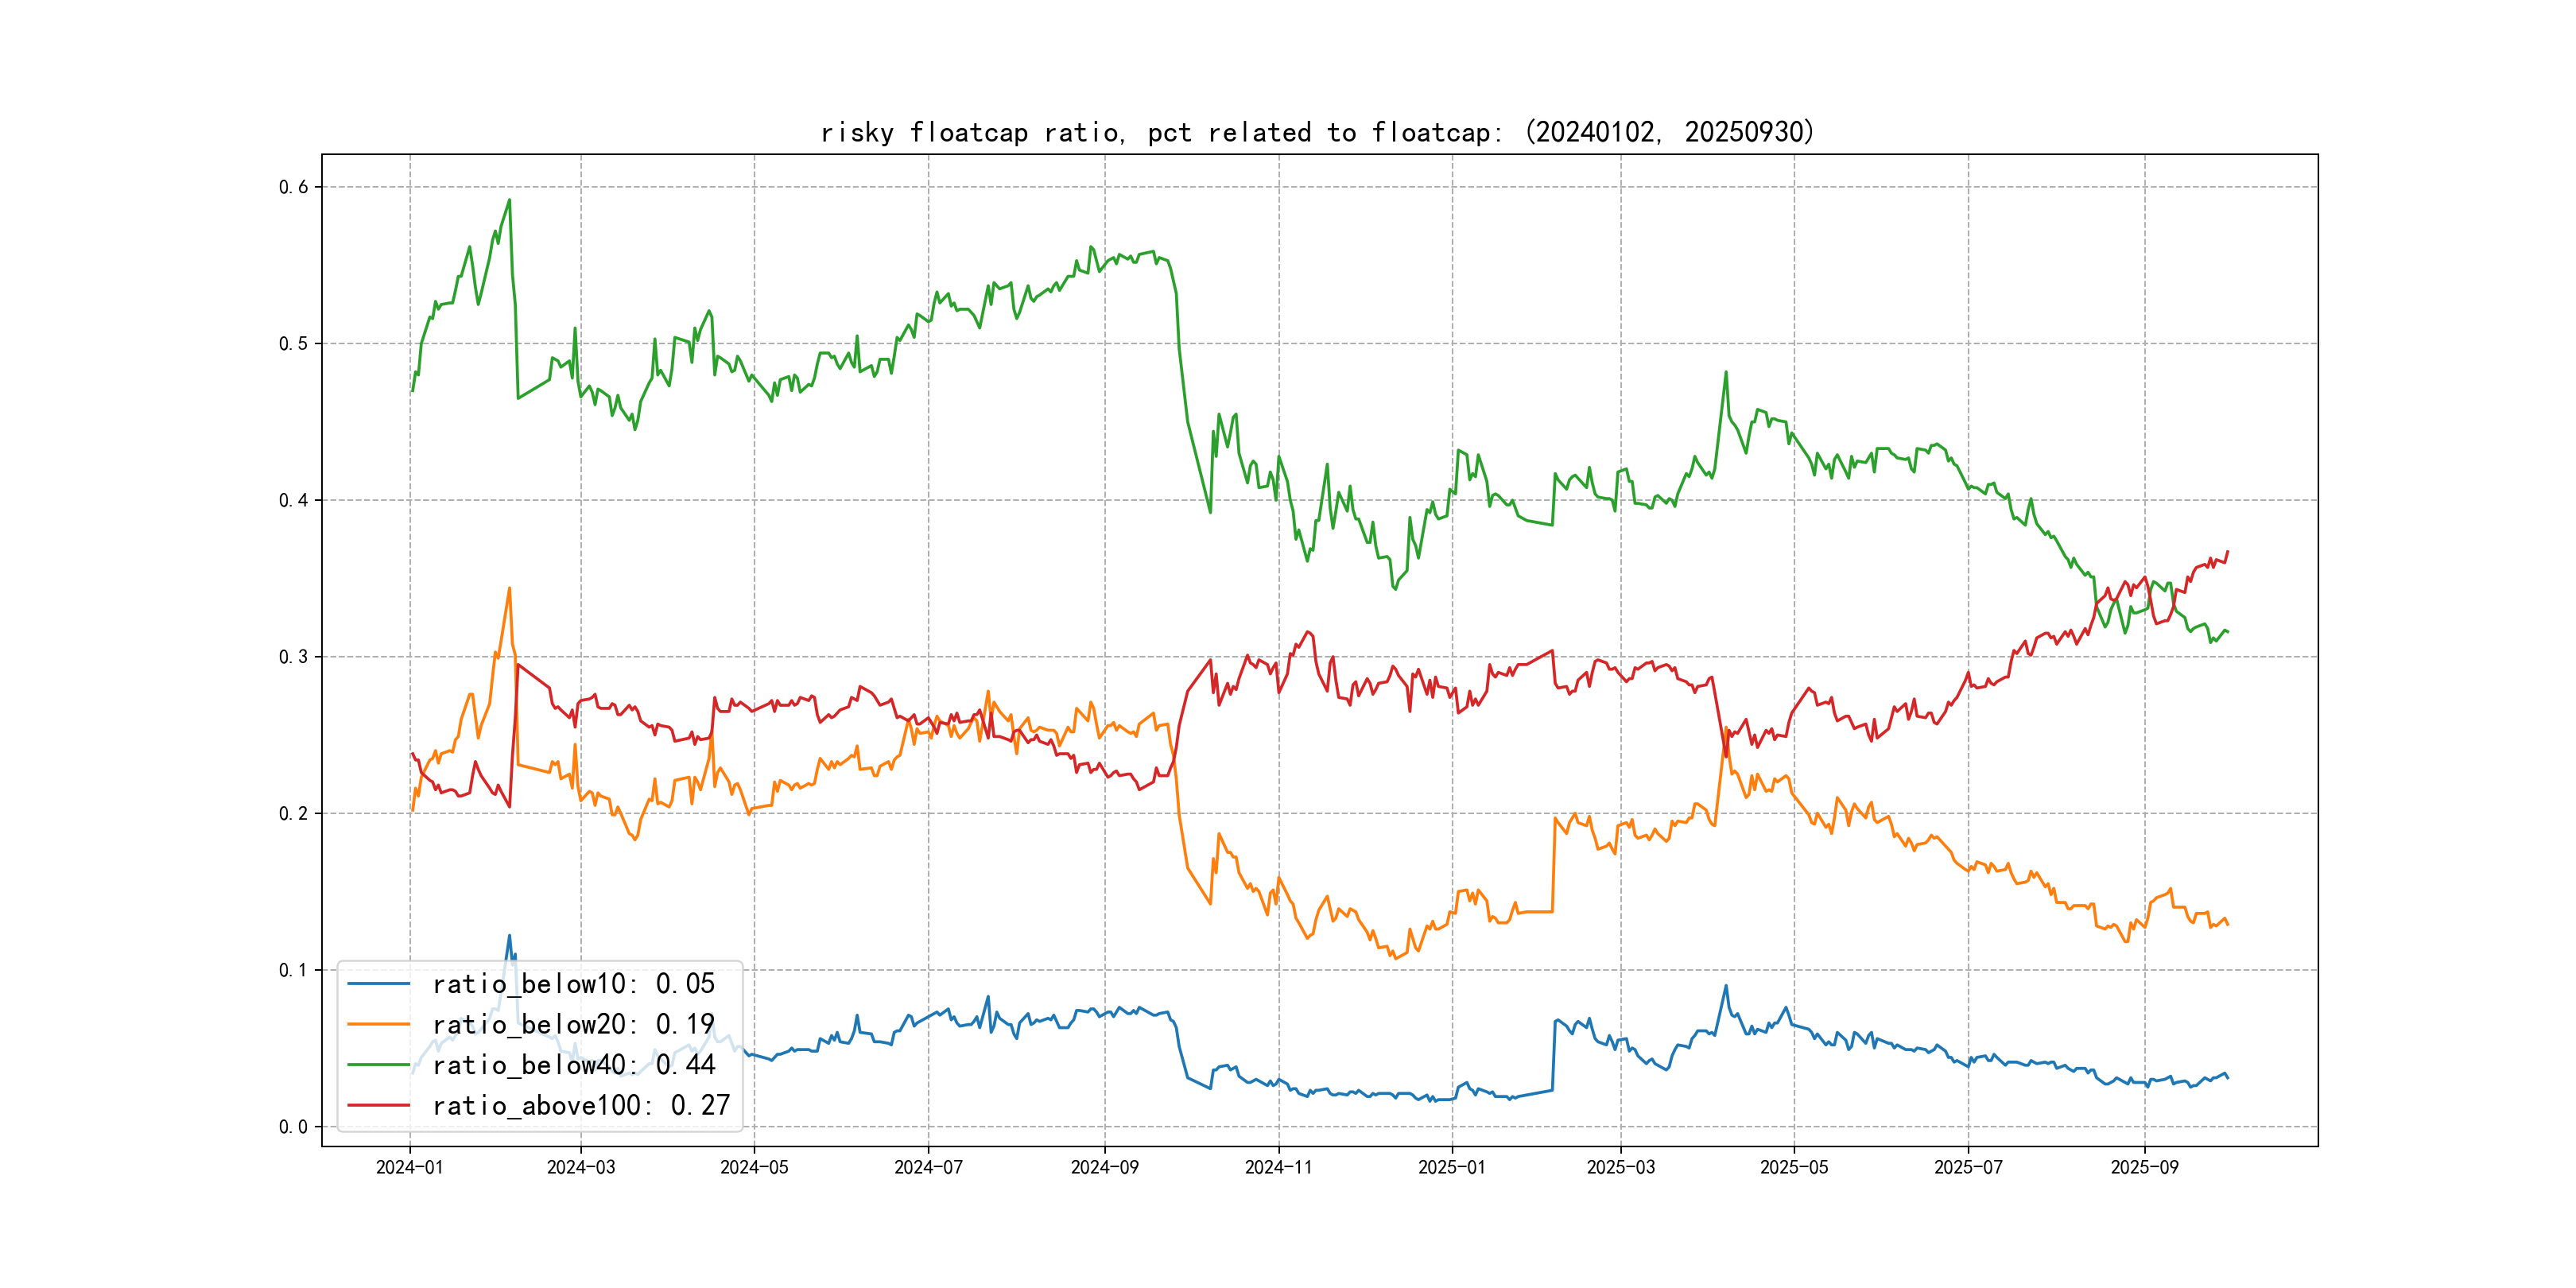
Task: Click the 2025-07 x-axis tick label
Action: pos(1968,1168)
